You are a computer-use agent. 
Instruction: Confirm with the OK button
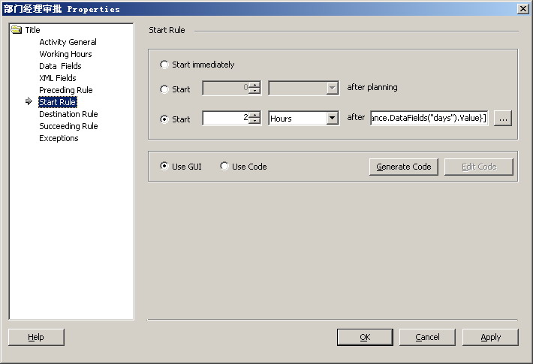[x=365, y=337]
